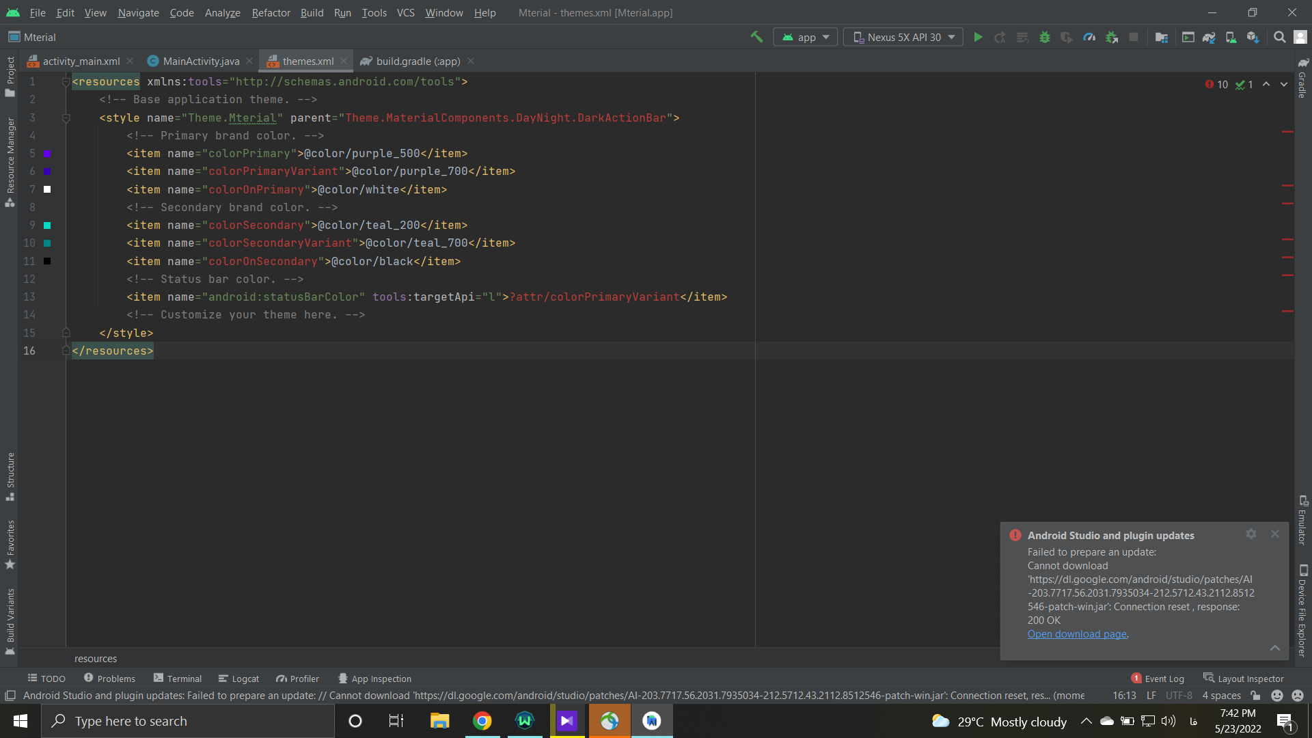Screen dimensions: 1312x738
Task: Open the Profiler tool window
Action: point(297,679)
